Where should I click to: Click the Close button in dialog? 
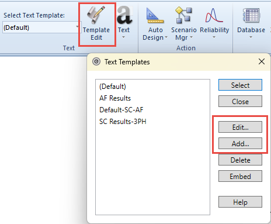(x=240, y=101)
